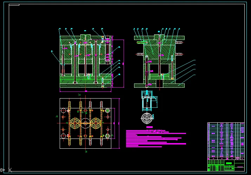
Task: Select the parts list table
Action: 226,141
